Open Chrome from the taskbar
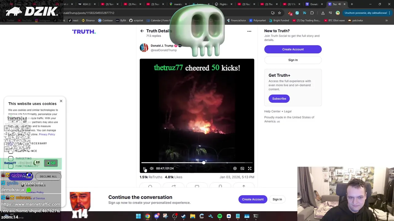 [x=147, y=216]
